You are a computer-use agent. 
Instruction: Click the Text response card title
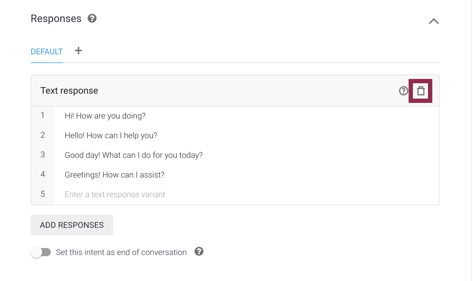[69, 91]
